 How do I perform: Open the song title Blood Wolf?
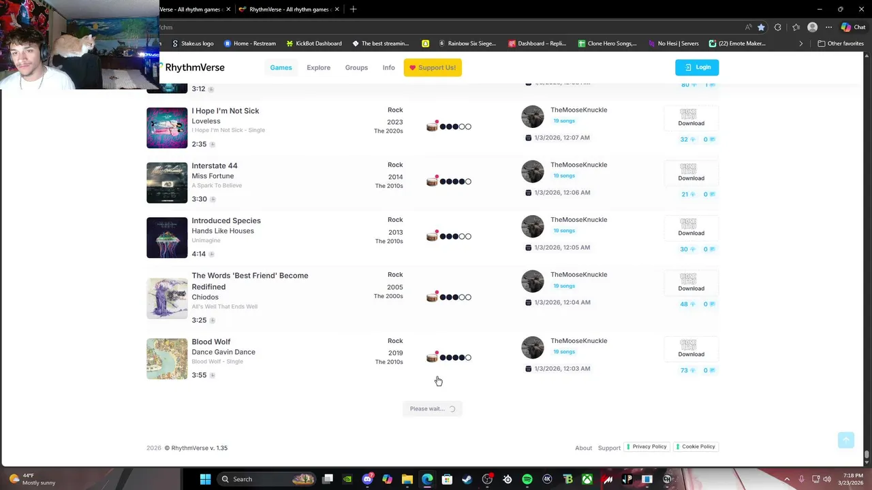pyautogui.click(x=211, y=342)
